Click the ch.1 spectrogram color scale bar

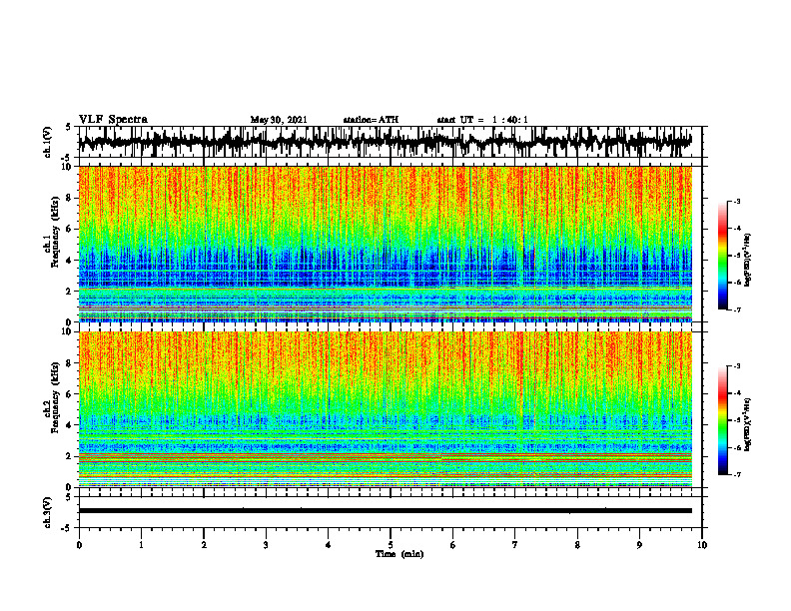tap(722, 256)
